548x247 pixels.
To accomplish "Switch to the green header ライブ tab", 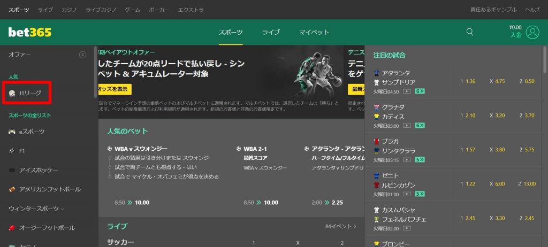I will (271, 32).
